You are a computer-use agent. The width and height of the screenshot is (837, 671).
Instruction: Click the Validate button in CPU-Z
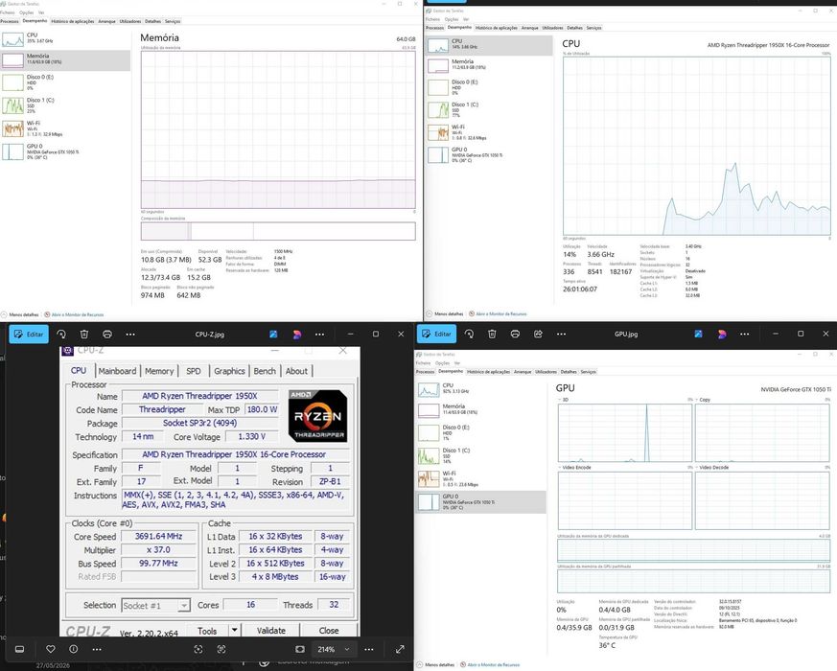click(x=271, y=631)
